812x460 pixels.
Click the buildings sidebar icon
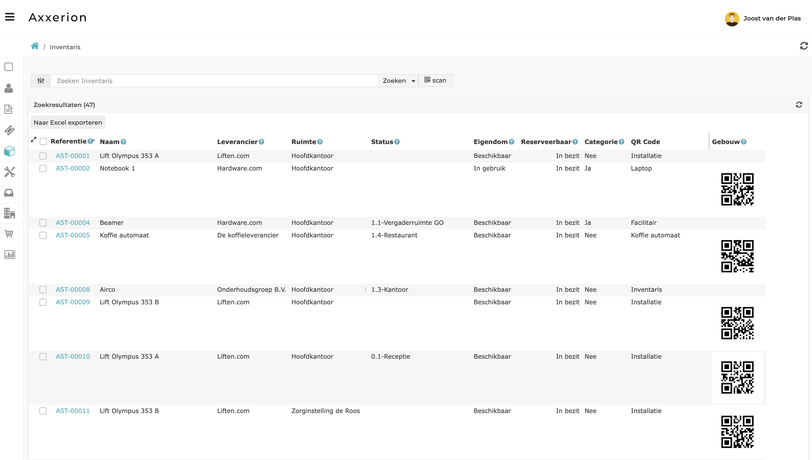(x=9, y=213)
